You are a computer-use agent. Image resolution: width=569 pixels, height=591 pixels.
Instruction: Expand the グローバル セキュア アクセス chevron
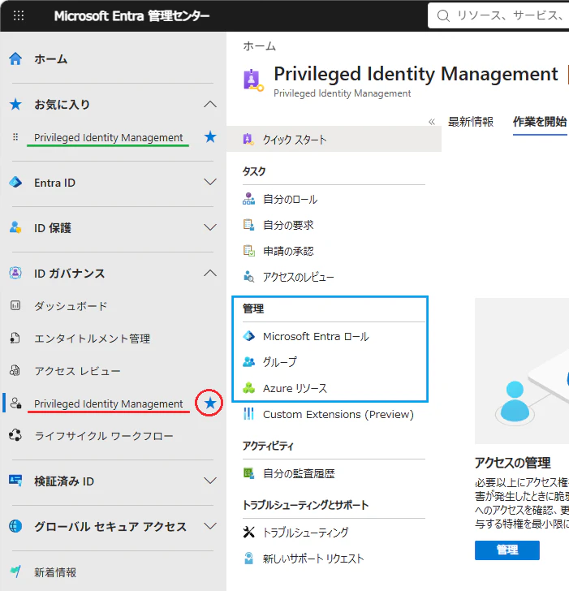210,526
